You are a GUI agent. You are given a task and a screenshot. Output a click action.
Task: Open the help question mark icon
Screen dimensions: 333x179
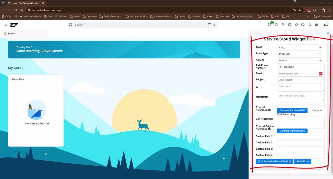pos(283,25)
